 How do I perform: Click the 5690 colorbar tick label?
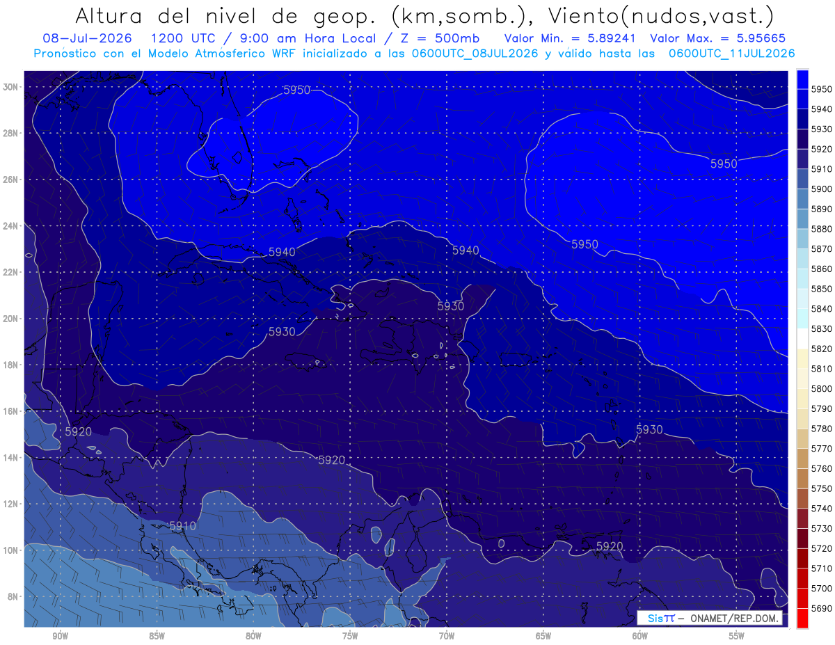821,608
